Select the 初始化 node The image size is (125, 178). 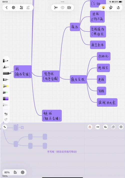[x=103, y=56]
